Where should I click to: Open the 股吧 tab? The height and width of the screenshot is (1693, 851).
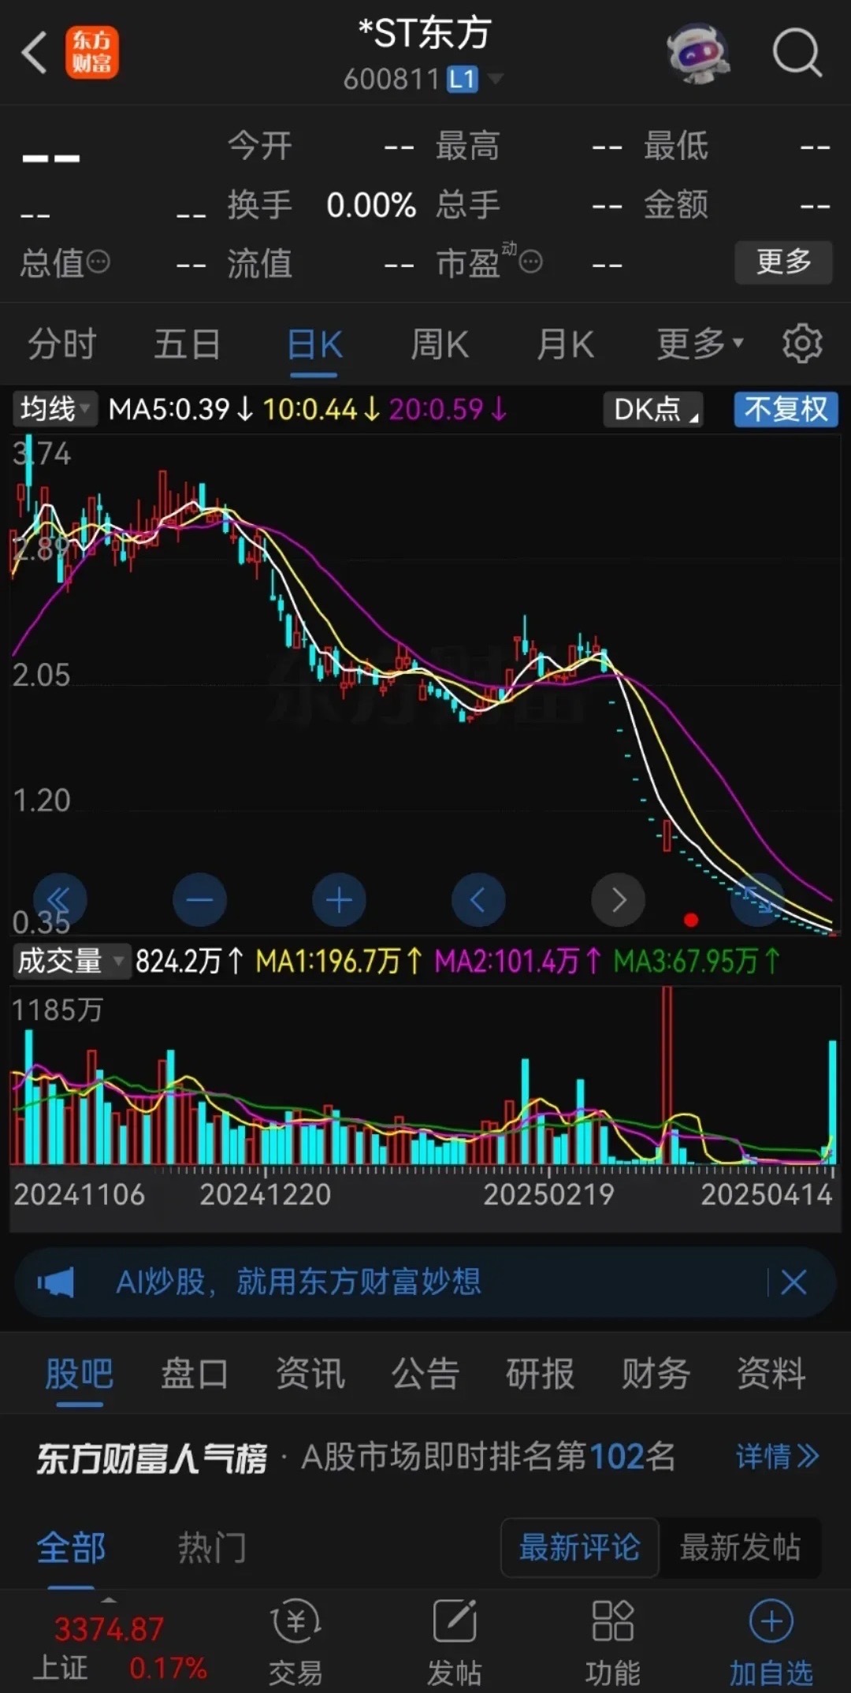(79, 1374)
